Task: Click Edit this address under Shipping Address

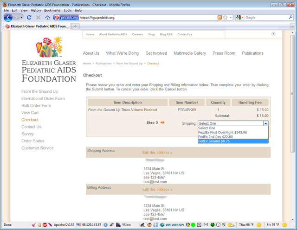Action: pos(157,153)
